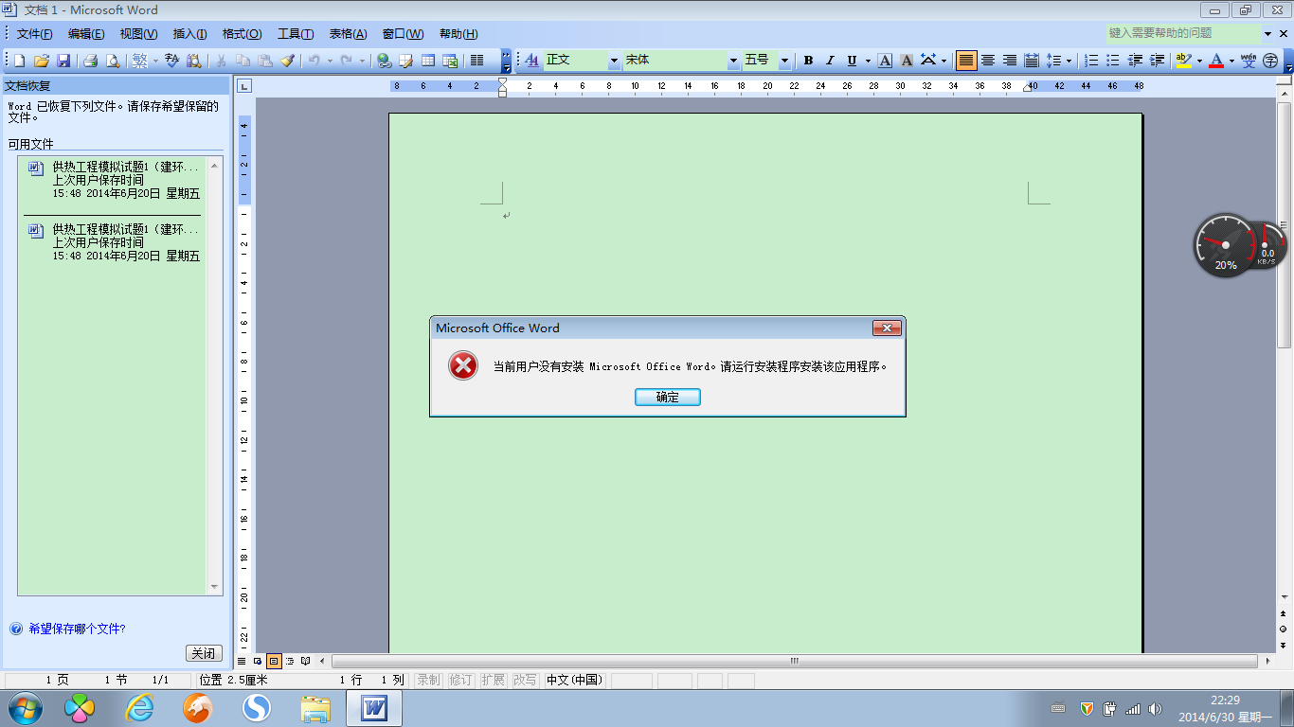The width and height of the screenshot is (1294, 727).
Task: Click the character shading icon
Action: pyautogui.click(x=907, y=61)
